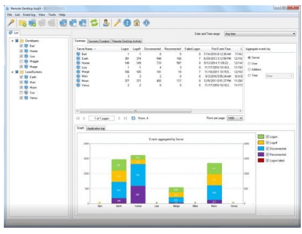Click the purple Reconnected legend swatch
This screenshot has height=234, width=302.
coord(261,155)
